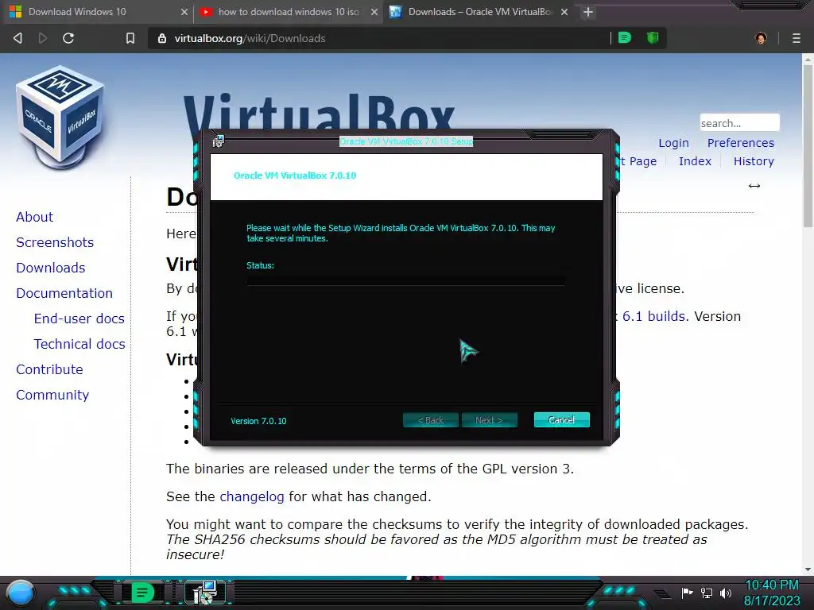Go back with the browser back arrow
814x610 pixels.
pyautogui.click(x=17, y=38)
